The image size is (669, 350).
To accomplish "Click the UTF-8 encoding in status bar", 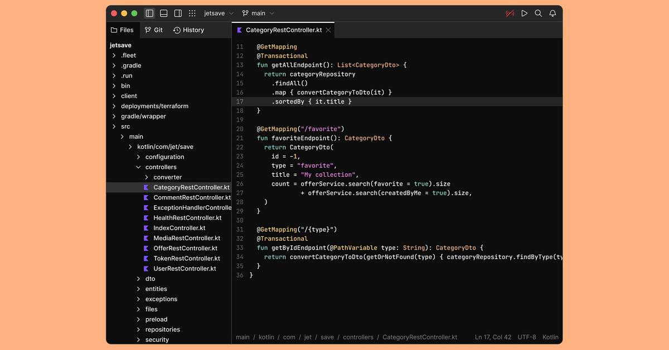I will click(526, 337).
